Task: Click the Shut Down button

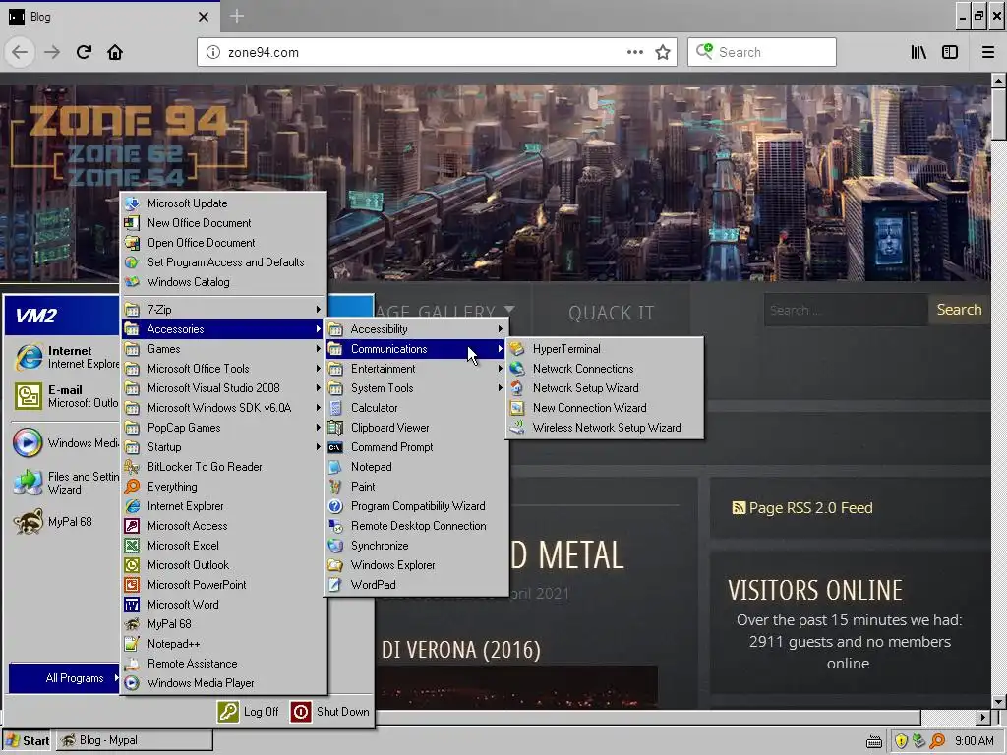Action: click(x=330, y=712)
